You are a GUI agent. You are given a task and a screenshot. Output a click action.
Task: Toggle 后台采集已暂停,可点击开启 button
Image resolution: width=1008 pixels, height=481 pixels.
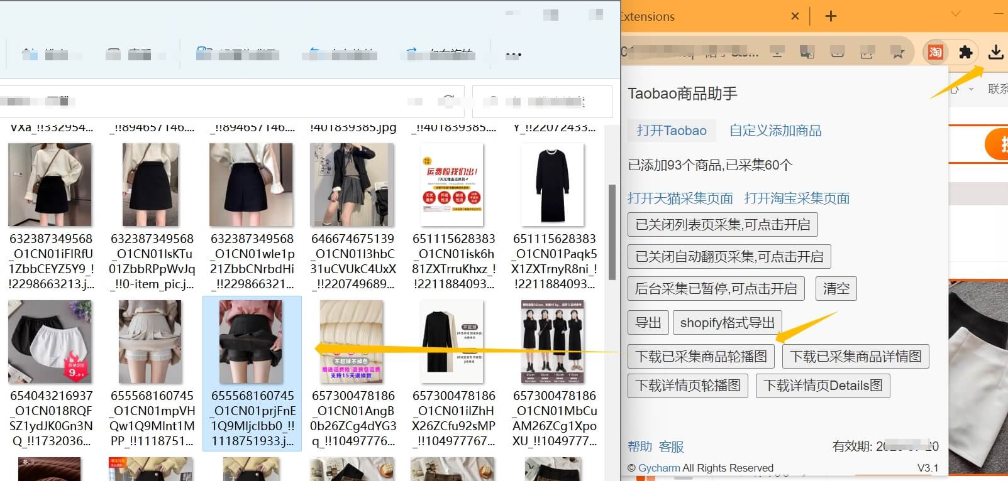(x=716, y=289)
